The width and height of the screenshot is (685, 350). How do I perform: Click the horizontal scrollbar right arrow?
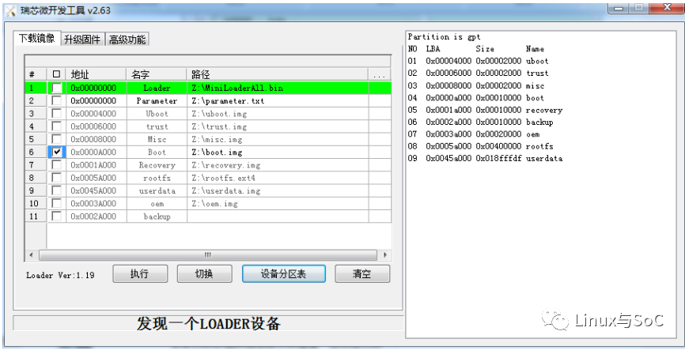click(x=385, y=255)
